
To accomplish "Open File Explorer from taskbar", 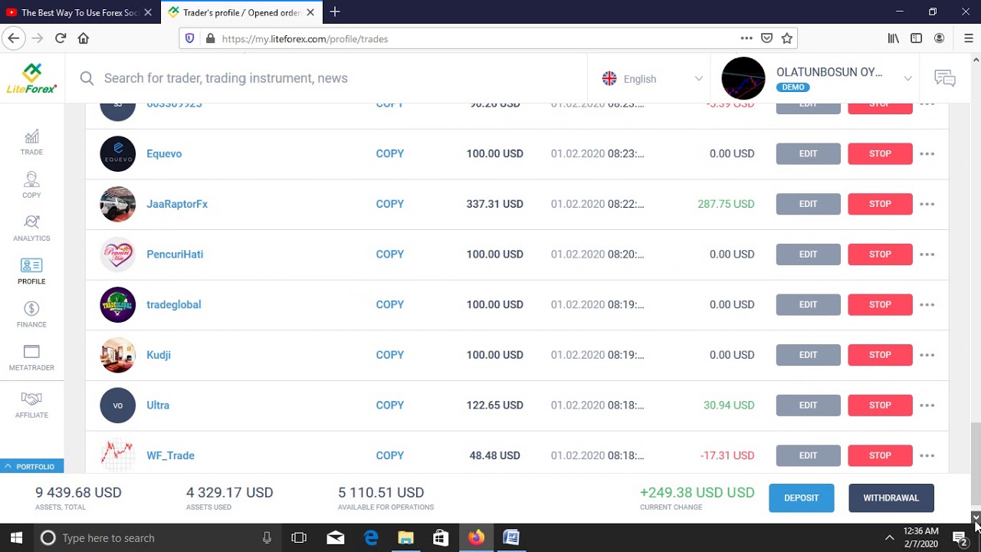I will click(x=405, y=538).
